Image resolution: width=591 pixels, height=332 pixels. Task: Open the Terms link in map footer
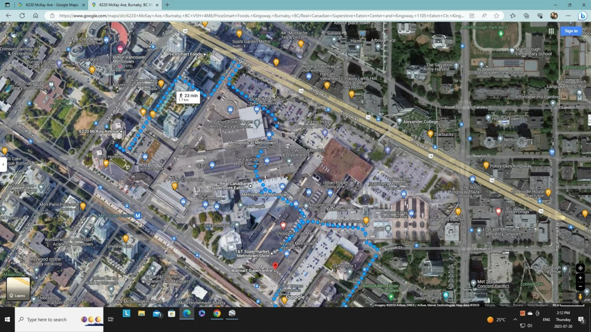[x=504, y=305]
